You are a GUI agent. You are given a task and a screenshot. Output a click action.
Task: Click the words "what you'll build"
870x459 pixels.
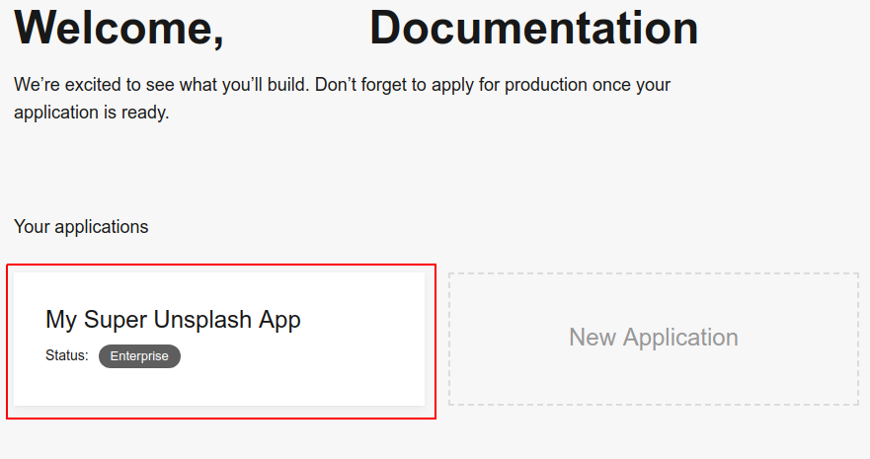(x=242, y=85)
